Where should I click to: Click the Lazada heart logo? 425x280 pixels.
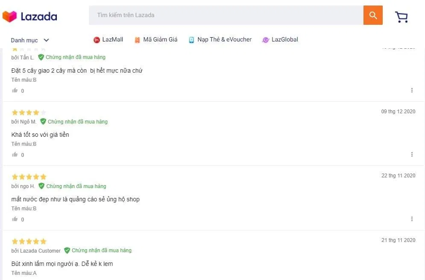pyautogui.click(x=9, y=16)
